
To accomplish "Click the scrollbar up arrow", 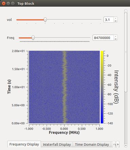I will tap(126, 11).
